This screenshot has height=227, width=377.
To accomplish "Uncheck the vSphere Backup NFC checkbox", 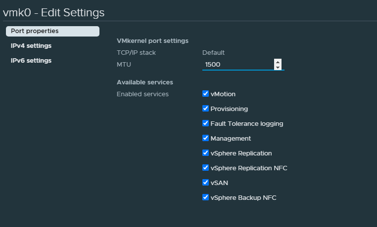I will tap(206, 197).
